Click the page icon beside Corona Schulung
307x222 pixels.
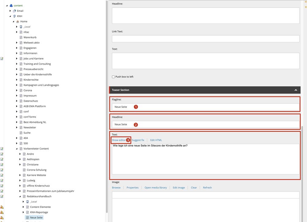pyautogui.click(x=24, y=170)
